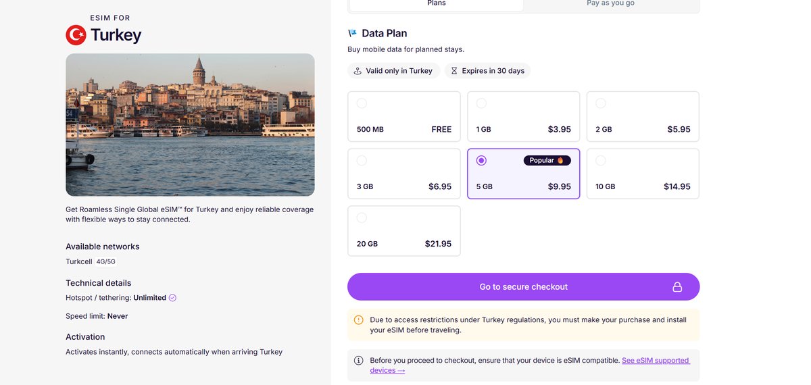811x385 pixels.
Task: Click the info circle icon
Action: 359,361
